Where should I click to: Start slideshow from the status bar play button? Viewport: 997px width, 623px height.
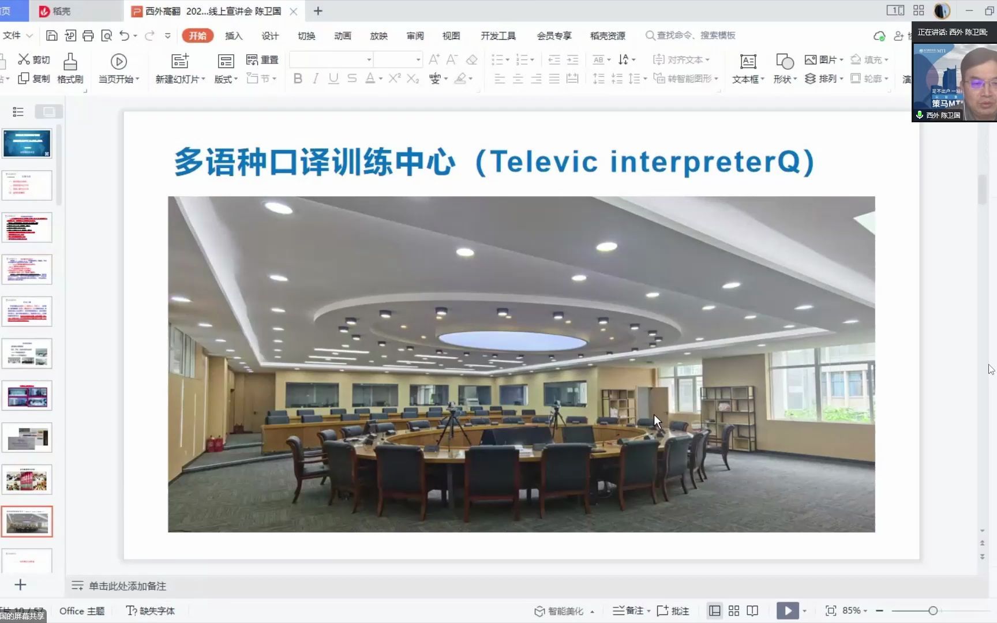click(x=788, y=610)
